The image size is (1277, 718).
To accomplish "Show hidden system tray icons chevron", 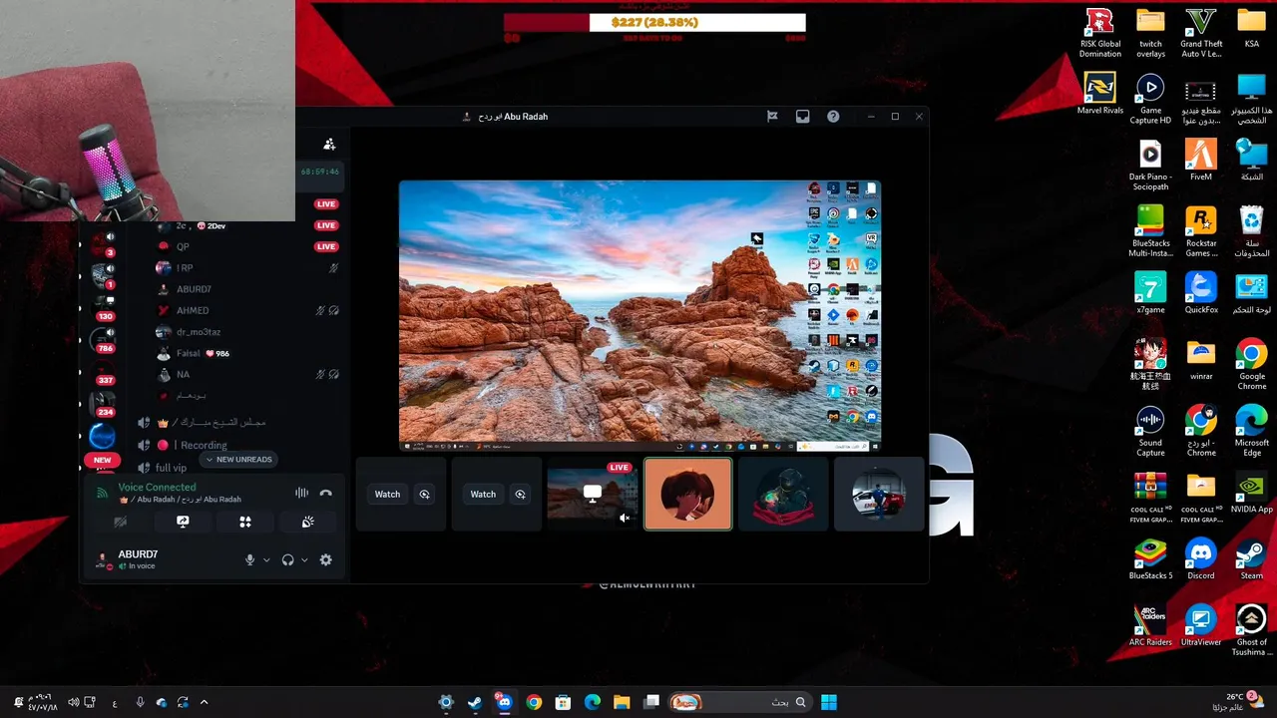I will [205, 702].
